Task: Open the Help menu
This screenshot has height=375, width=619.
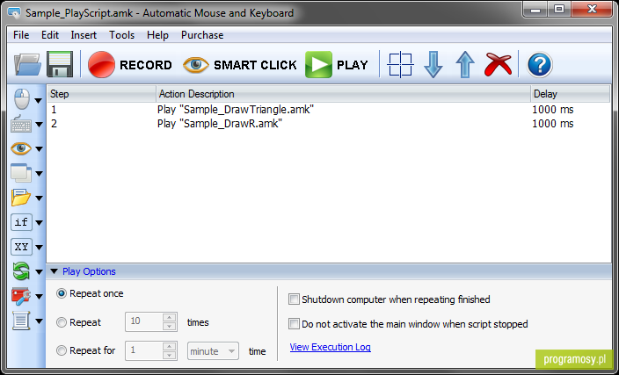Action: (x=157, y=35)
